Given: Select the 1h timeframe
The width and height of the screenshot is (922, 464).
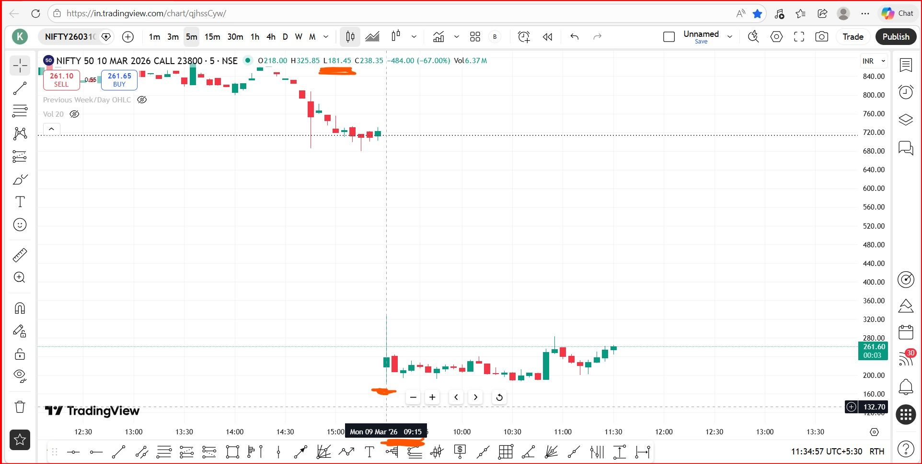Looking at the screenshot, I should [x=255, y=37].
